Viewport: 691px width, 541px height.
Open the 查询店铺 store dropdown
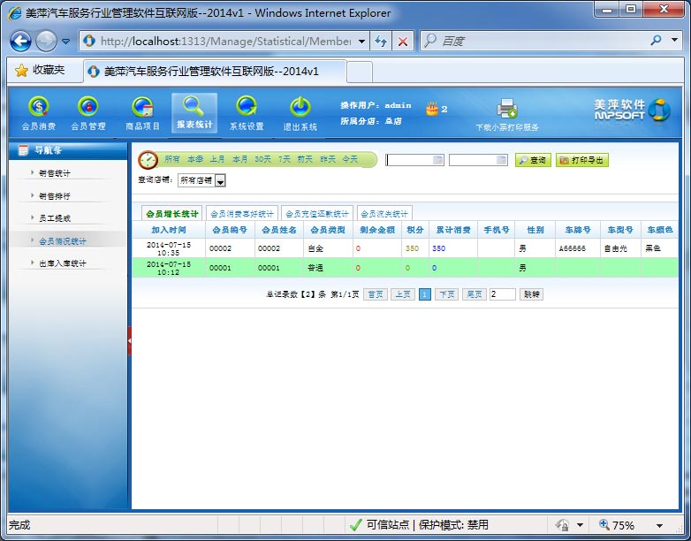pos(220,180)
